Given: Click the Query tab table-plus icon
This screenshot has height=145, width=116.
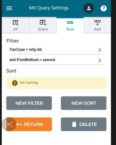Looking at the screenshot, I should click(x=43, y=22).
